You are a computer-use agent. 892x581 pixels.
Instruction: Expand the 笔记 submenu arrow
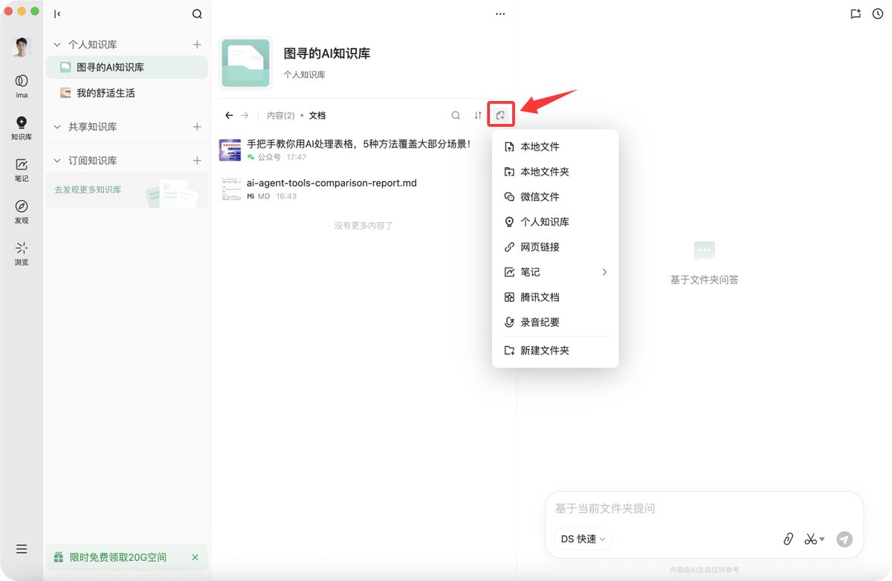pos(604,272)
